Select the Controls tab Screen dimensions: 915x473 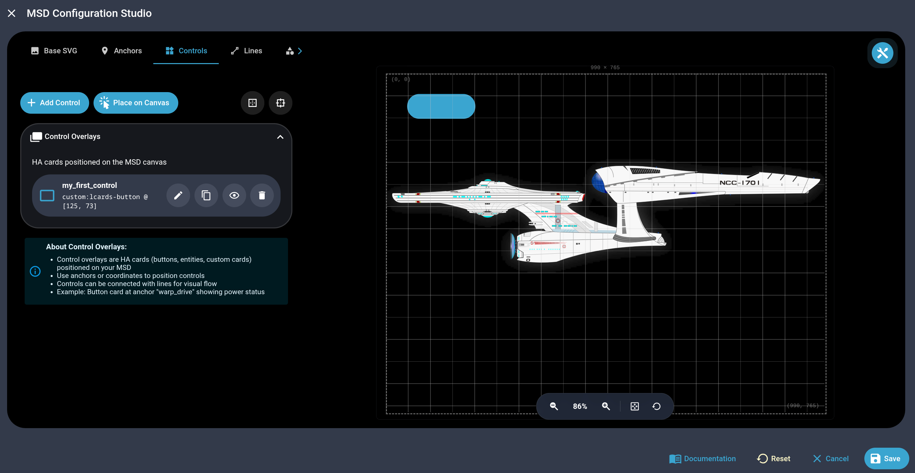(186, 51)
